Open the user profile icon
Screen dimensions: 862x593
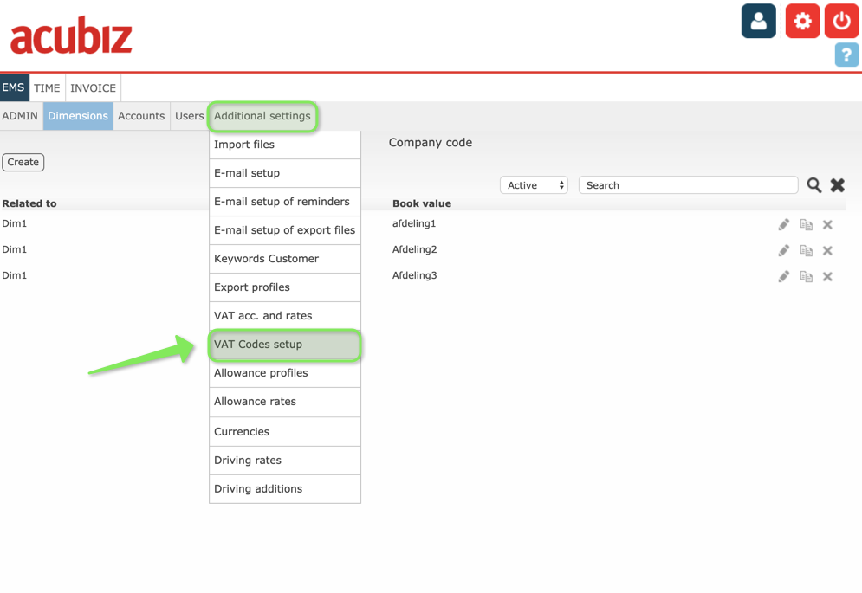758,21
